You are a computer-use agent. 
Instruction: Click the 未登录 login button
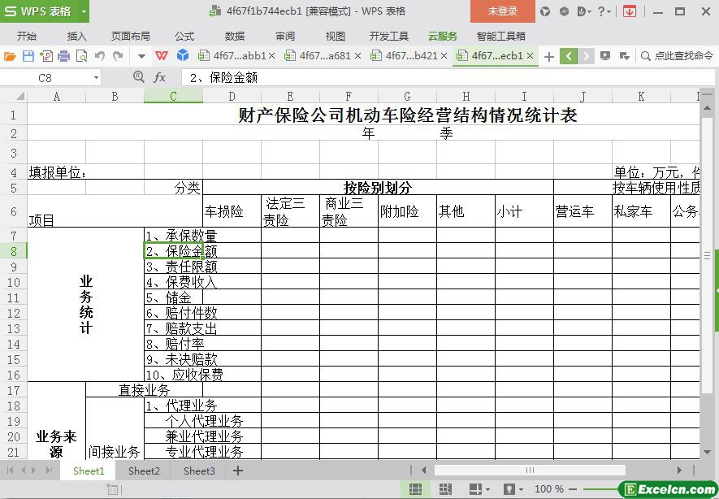tap(503, 11)
